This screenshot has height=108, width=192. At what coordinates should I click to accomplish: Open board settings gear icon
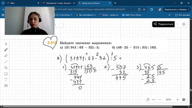(184, 24)
